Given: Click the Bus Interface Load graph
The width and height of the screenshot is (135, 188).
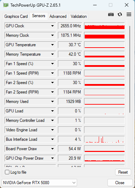Looking at the screenshot, I should pos(104,139).
